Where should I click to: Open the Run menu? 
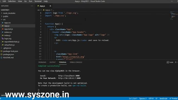30,1
